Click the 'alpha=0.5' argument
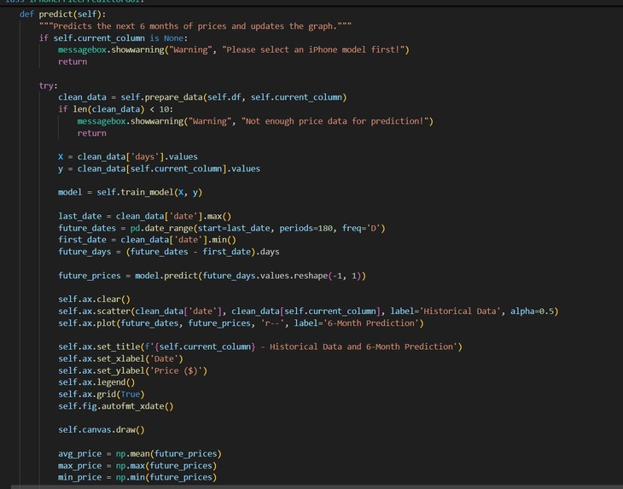This screenshot has height=489, width=623. click(x=532, y=311)
